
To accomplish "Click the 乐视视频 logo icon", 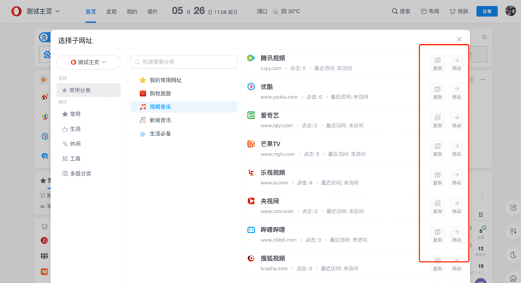I will point(251,172).
